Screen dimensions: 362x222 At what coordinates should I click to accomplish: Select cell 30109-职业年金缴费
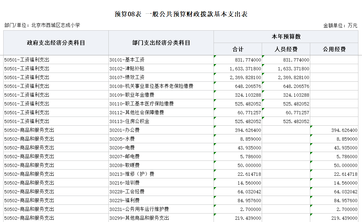161,95
